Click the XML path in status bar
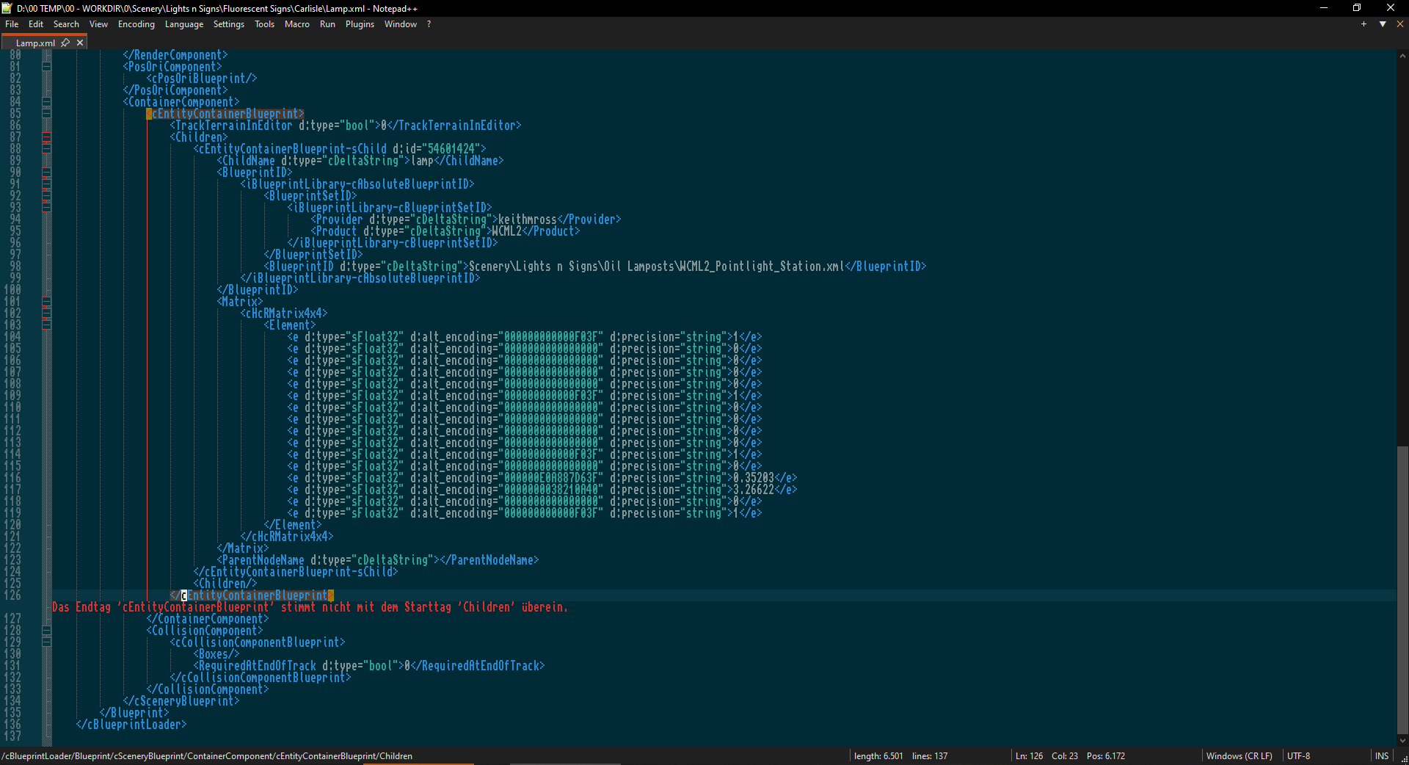Image resolution: width=1409 pixels, height=765 pixels. tap(207, 756)
